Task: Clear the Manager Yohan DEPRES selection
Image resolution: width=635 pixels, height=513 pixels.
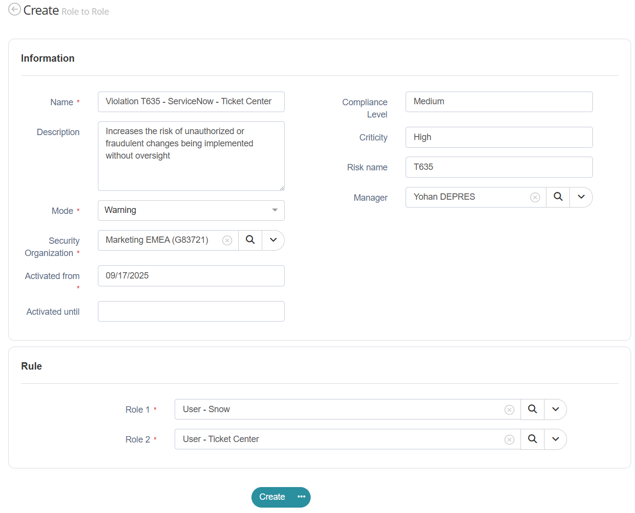Action: [535, 197]
